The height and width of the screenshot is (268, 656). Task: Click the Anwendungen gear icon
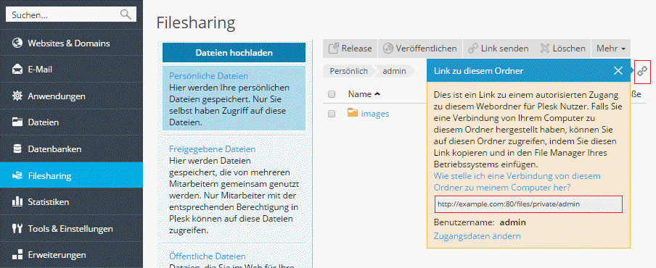tap(17, 96)
